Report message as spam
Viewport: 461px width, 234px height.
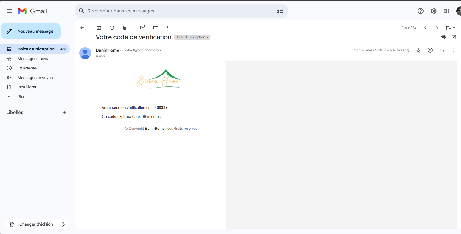pyautogui.click(x=112, y=28)
